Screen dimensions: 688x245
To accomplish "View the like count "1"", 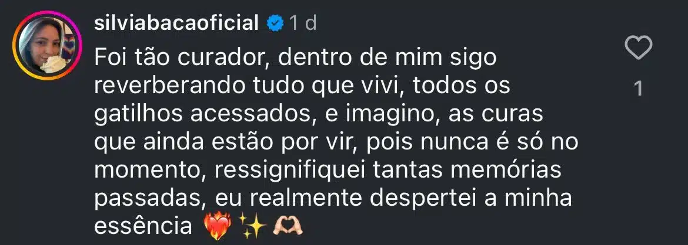I will point(639,89).
